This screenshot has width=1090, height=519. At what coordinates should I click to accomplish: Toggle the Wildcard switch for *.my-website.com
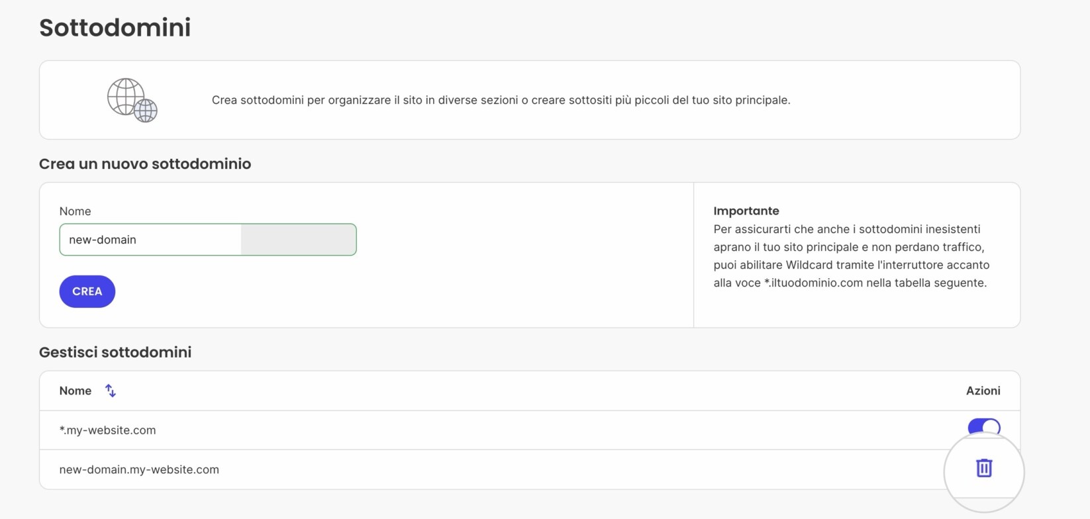click(x=984, y=428)
